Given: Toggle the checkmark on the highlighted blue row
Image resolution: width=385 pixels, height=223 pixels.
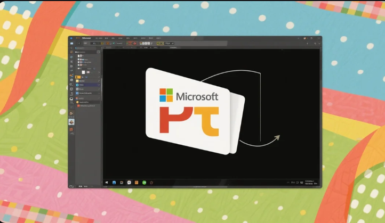Looking at the screenshot, I should 99,85.
